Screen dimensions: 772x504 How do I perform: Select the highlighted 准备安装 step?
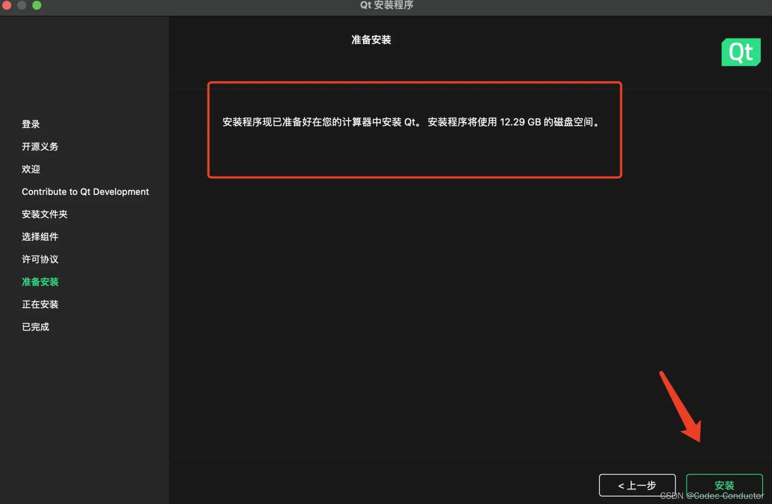point(40,281)
